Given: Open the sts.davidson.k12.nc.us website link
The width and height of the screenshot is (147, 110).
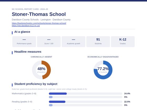Looking at the screenshot, I should [26, 26].
